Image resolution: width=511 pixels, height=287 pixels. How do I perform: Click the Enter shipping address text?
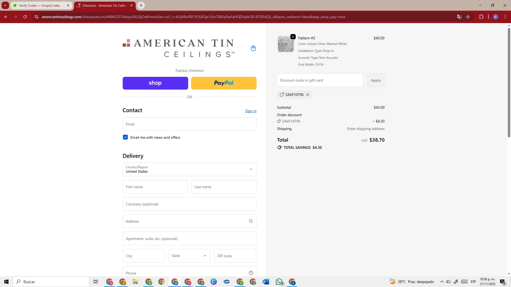[366, 129]
